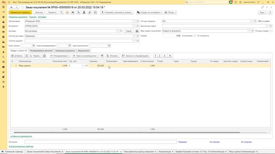Click 'Добавить' in the items table toolbar

point(17,56)
